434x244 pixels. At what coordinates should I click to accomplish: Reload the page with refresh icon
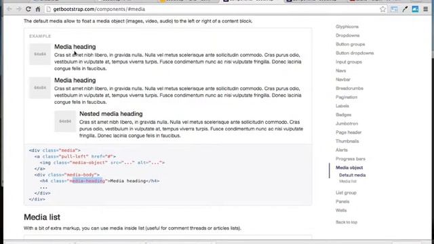point(28,9)
